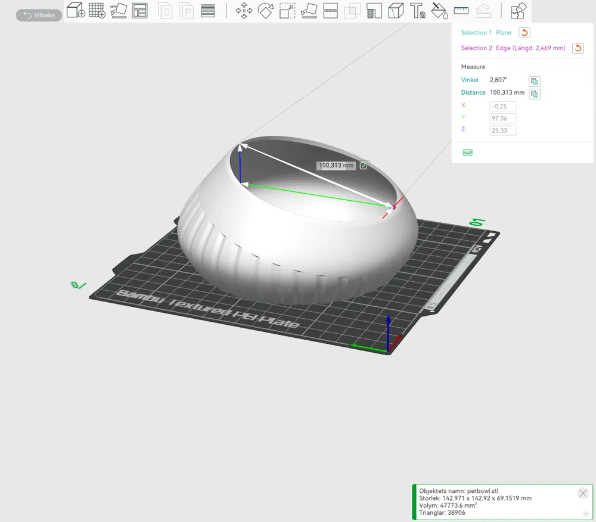This screenshot has height=522, width=596.
Task: Select the Rotate tool
Action: click(x=266, y=11)
